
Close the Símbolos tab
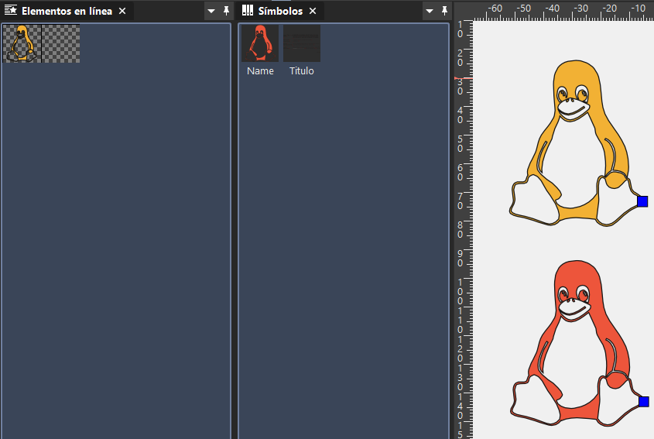313,12
